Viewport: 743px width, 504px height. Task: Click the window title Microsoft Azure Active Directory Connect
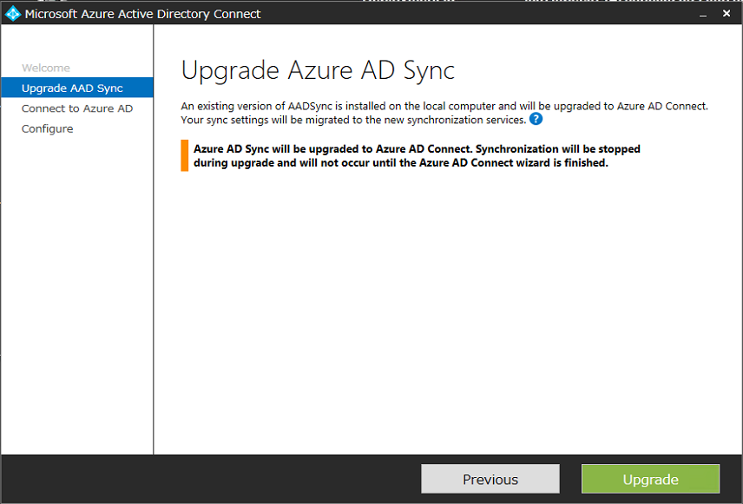point(142,14)
